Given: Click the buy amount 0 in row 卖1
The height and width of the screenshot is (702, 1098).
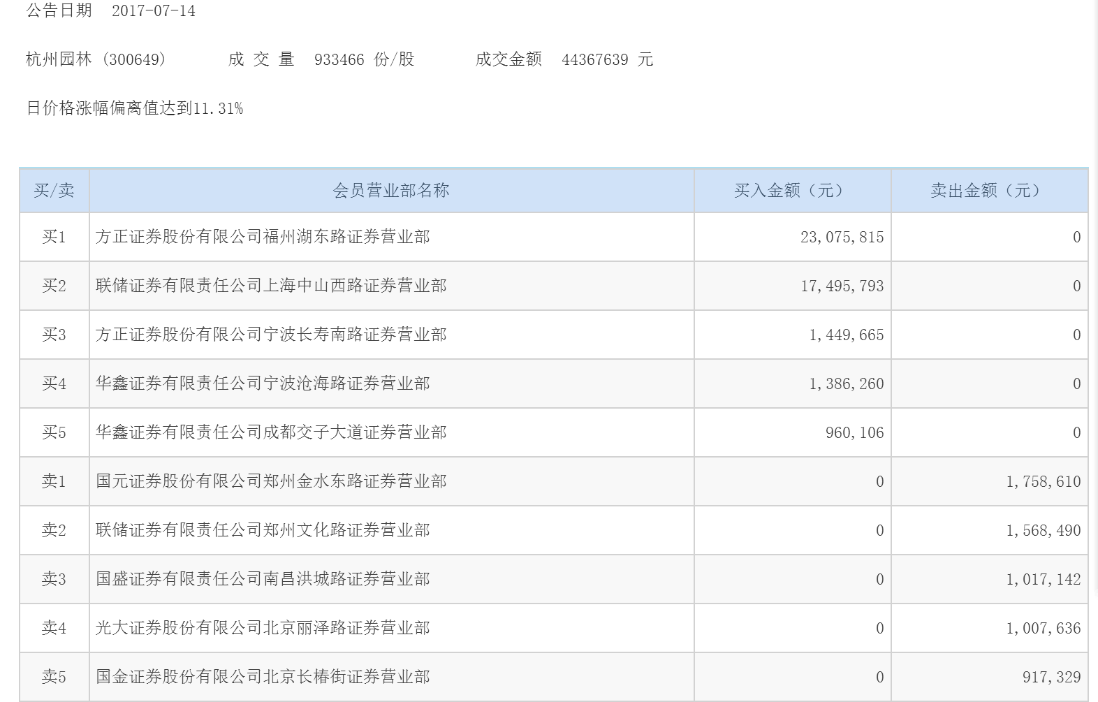Looking at the screenshot, I should click(879, 482).
